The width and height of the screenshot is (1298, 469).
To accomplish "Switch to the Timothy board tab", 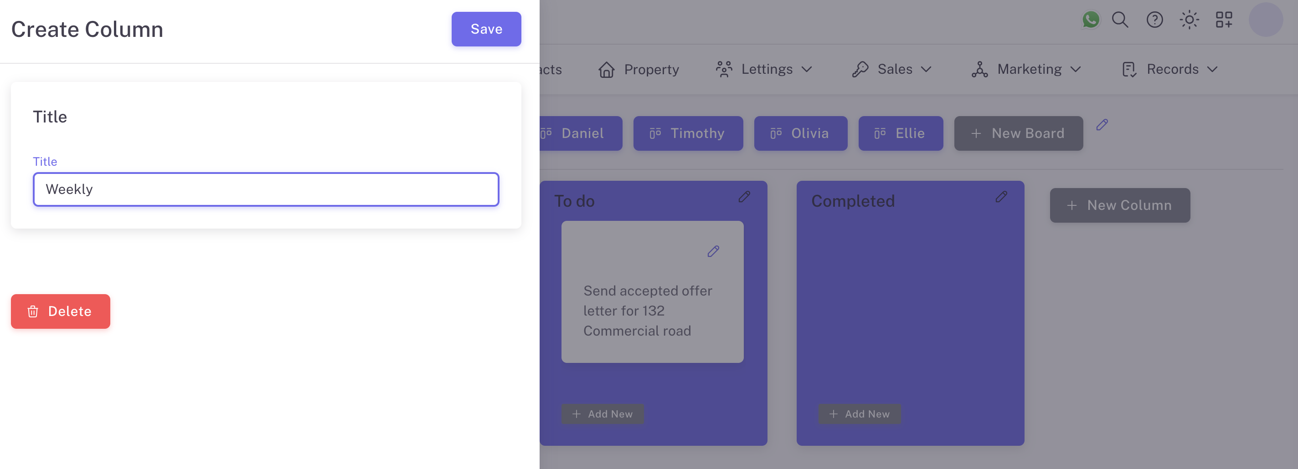I will tap(688, 133).
